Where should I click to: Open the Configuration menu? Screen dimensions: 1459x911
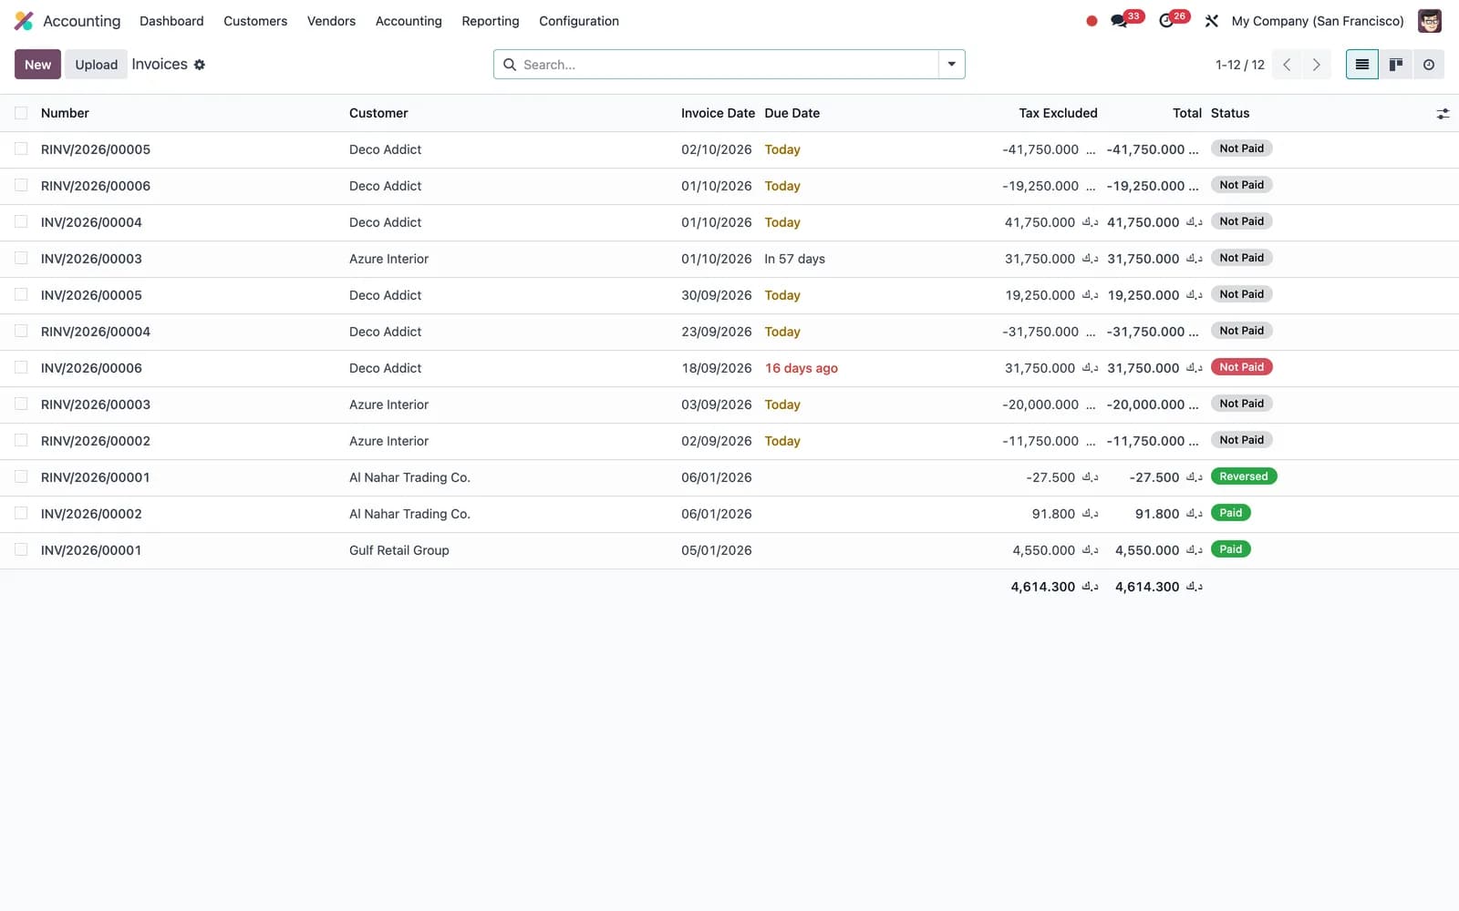579,21
